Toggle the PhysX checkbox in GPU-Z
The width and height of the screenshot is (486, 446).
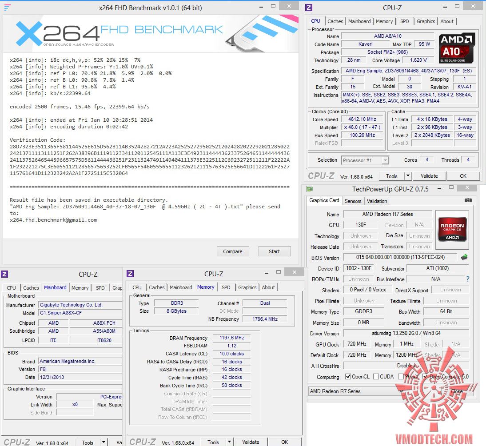click(401, 377)
